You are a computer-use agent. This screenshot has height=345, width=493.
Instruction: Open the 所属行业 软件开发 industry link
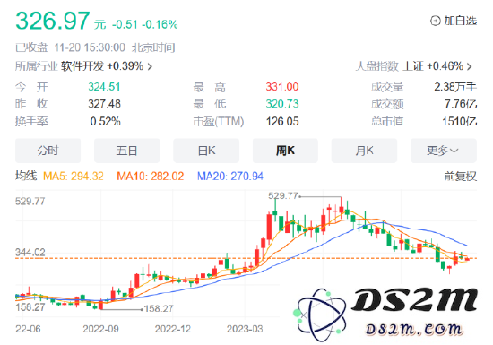[83, 66]
